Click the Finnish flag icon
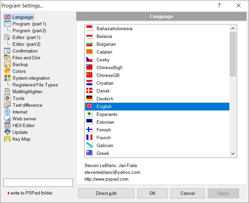 [x=89, y=129]
